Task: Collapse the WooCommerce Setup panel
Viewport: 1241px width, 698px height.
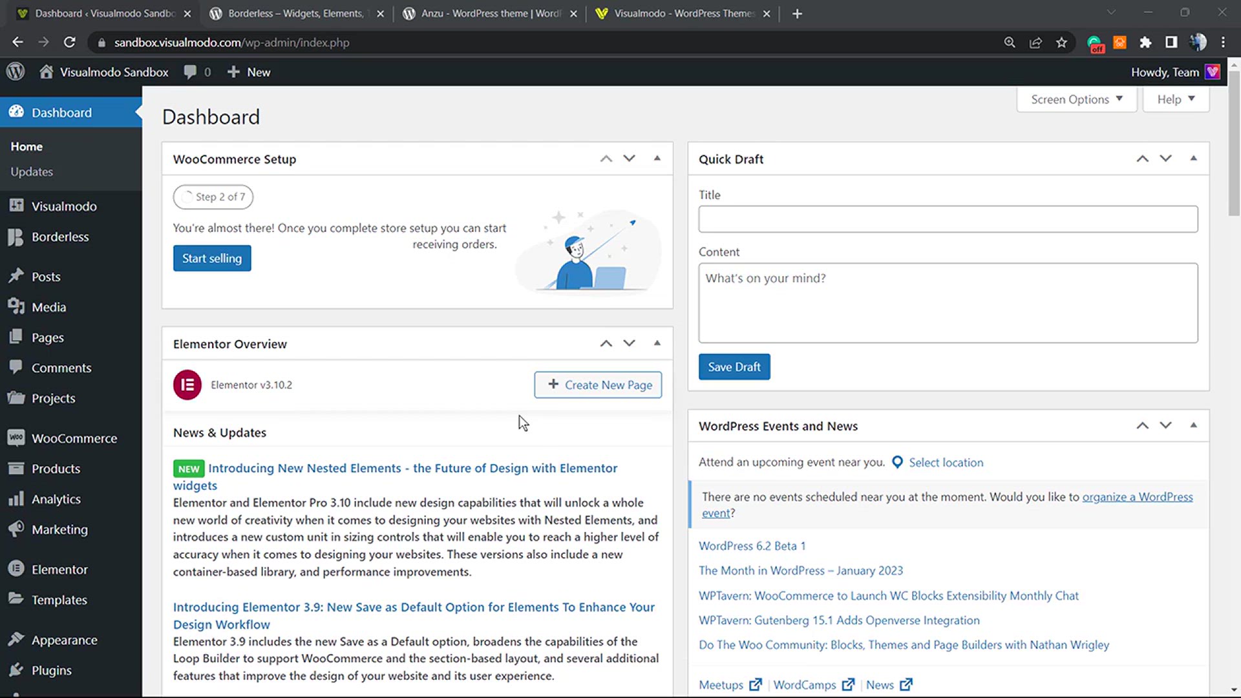Action: (657, 158)
